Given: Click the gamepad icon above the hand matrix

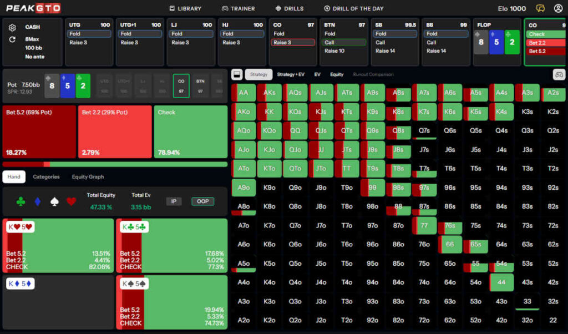Looking at the screenshot, I should (559, 74).
